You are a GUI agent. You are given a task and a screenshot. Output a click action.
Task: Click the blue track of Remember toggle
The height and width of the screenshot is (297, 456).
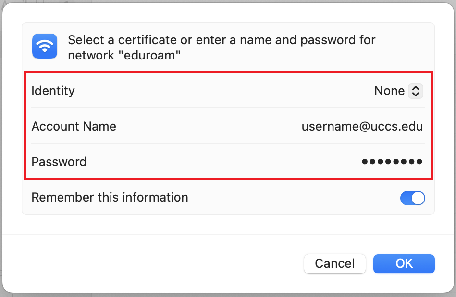click(x=406, y=198)
